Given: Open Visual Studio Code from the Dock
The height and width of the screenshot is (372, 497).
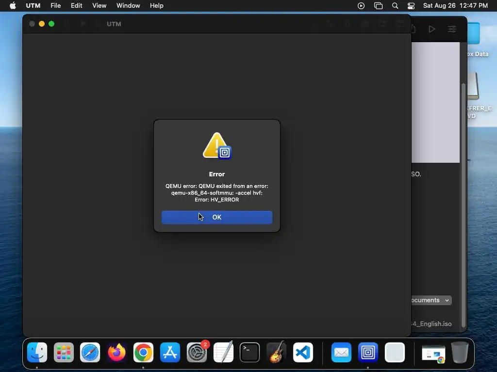Looking at the screenshot, I should tap(303, 352).
